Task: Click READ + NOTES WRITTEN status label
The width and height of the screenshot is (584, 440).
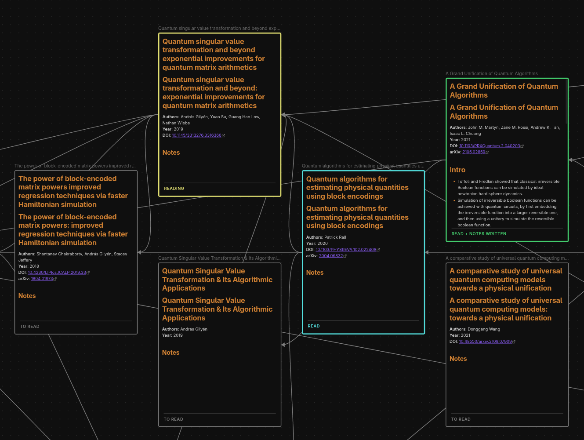Action: point(479,234)
